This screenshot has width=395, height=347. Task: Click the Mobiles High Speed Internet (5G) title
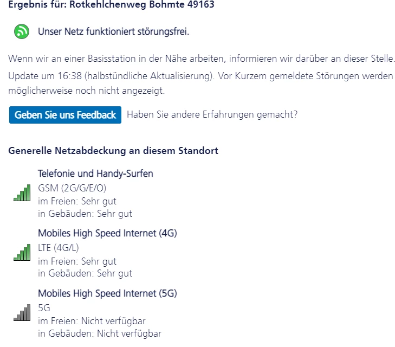(x=107, y=293)
